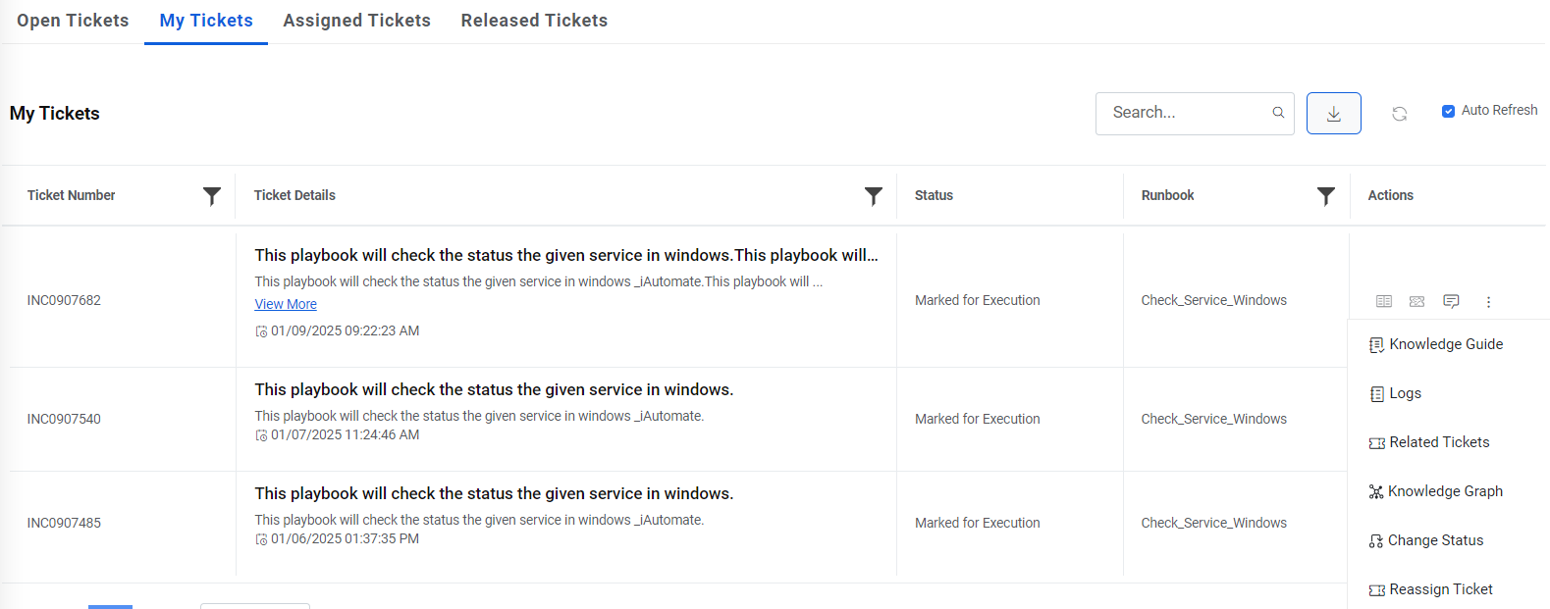1550x609 pixels.
Task: Go to the Released Tickets tab
Action: 534,21
